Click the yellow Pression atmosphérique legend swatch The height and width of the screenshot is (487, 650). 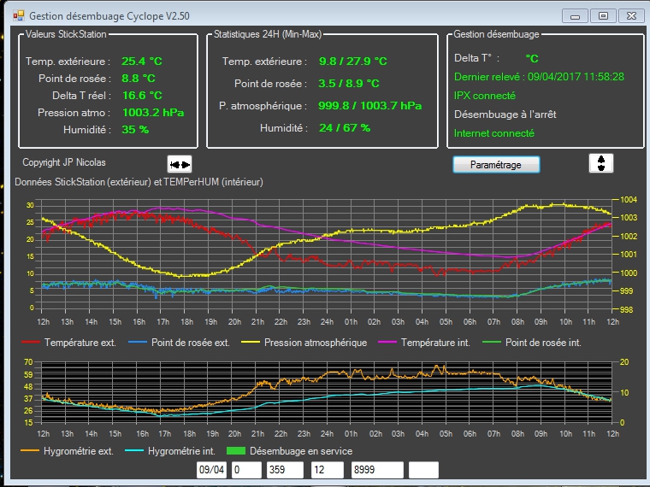point(251,342)
